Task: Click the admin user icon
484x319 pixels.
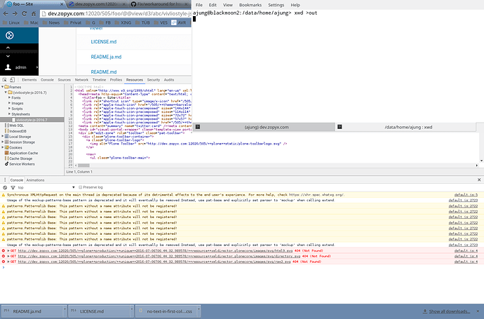Action: [8, 67]
